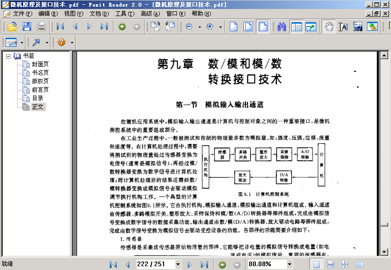Open the 高级 menu

tap(150, 13)
